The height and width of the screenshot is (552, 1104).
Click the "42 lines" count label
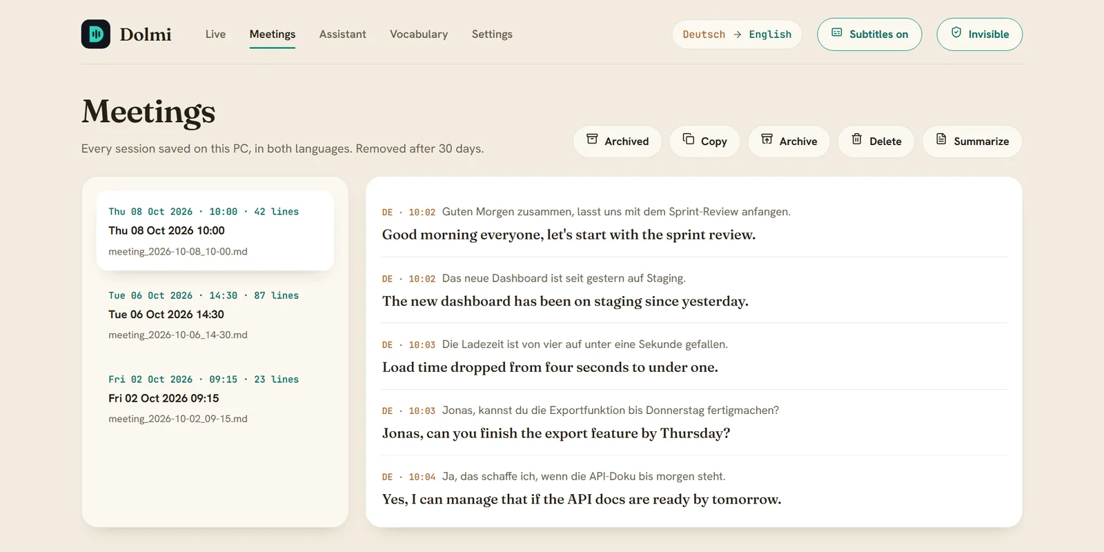click(276, 212)
